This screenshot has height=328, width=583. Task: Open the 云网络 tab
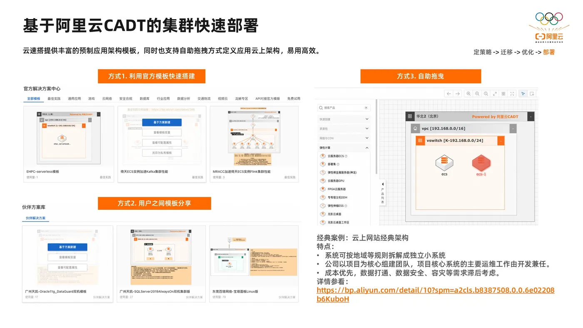click(107, 99)
